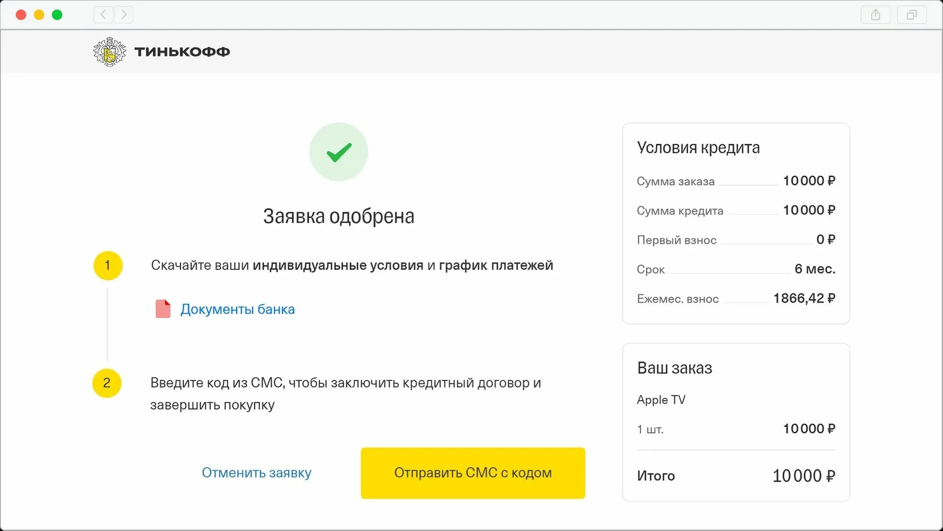
Task: Click the tabs overview icon
Action: click(912, 15)
